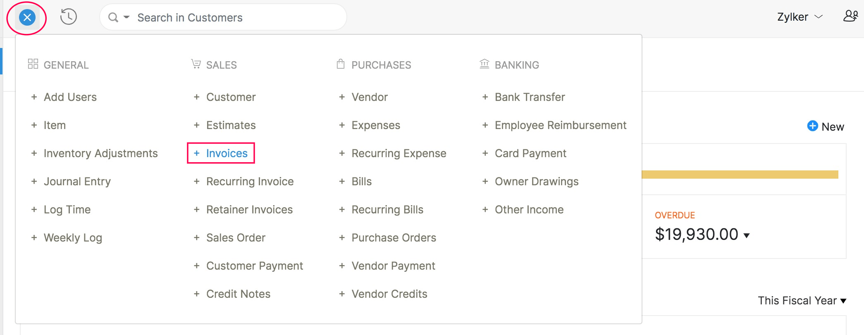Click the OVERDUE label

(x=675, y=215)
